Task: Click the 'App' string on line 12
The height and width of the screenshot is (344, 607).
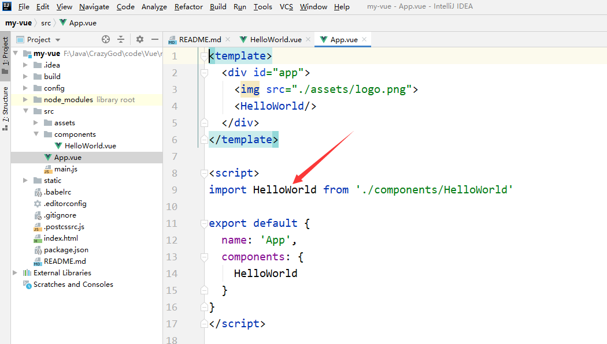Action: (x=275, y=240)
